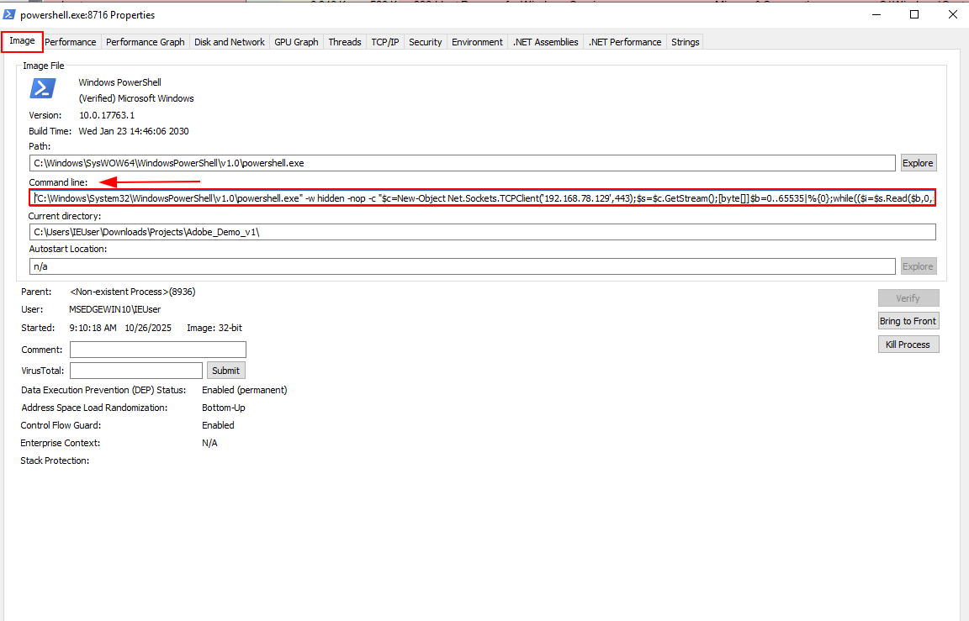The height and width of the screenshot is (621, 969).
Task: Click the Stack Protection label
Action: coord(55,460)
